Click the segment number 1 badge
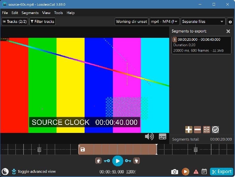 point(175,40)
